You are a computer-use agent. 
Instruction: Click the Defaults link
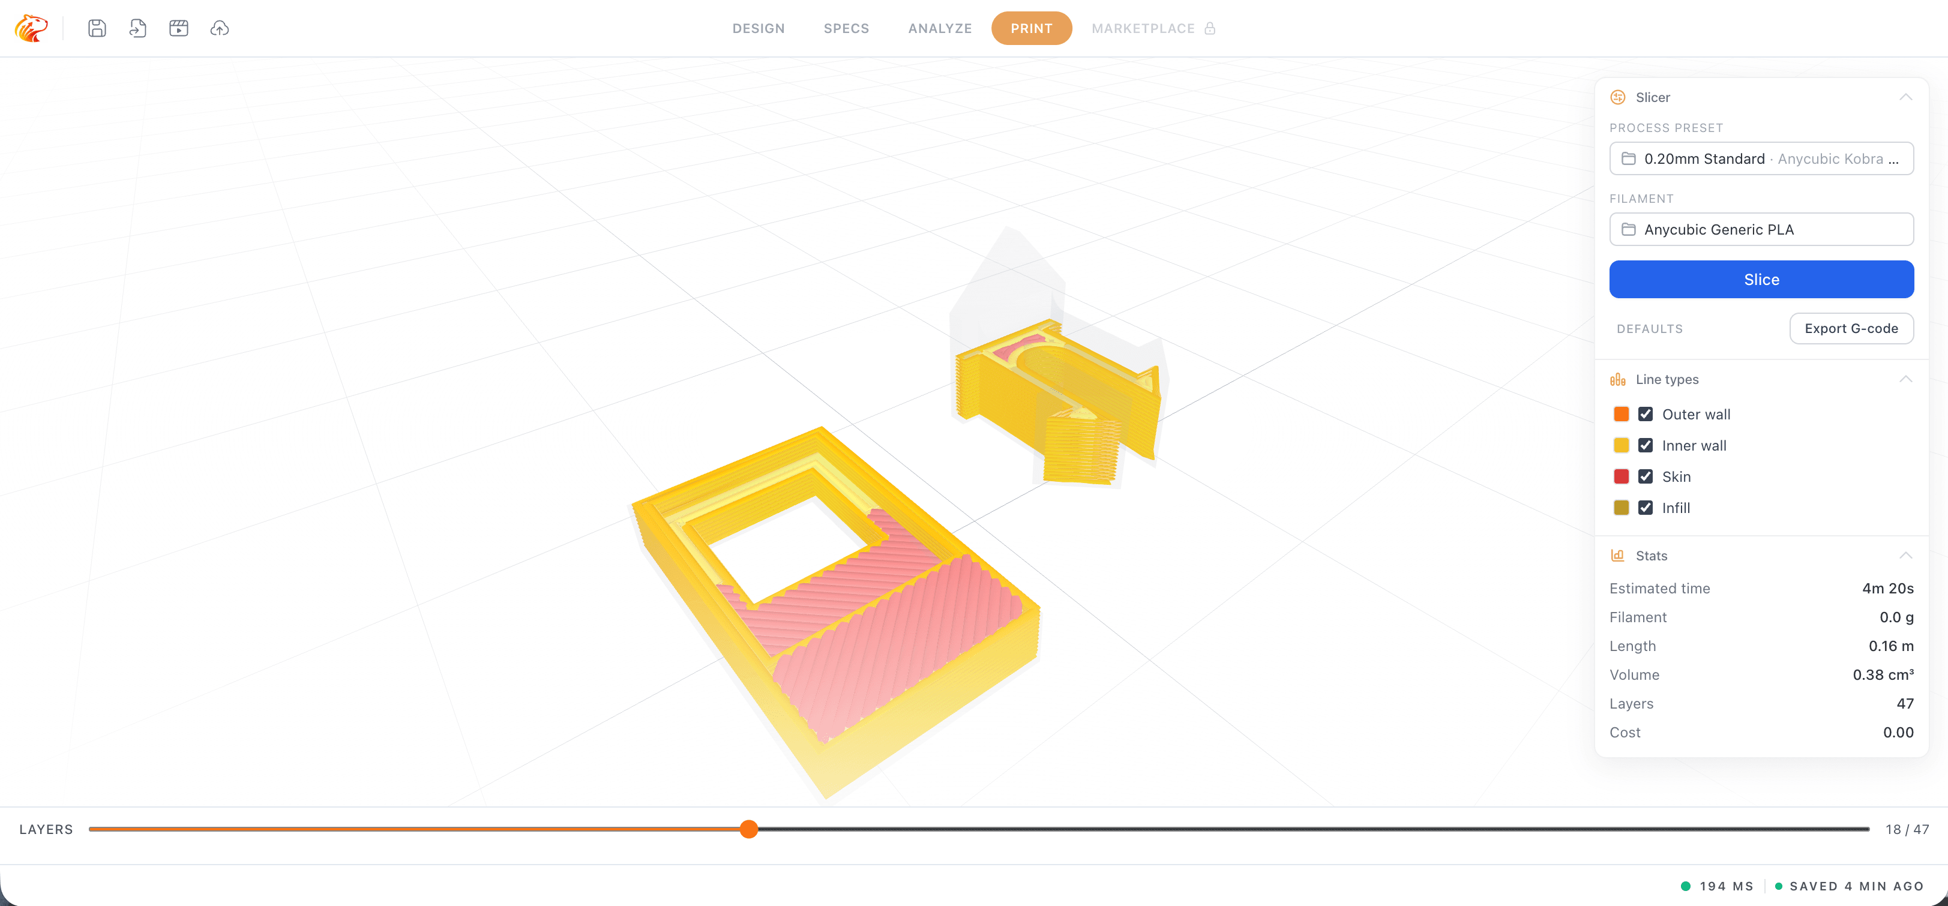pos(1649,328)
